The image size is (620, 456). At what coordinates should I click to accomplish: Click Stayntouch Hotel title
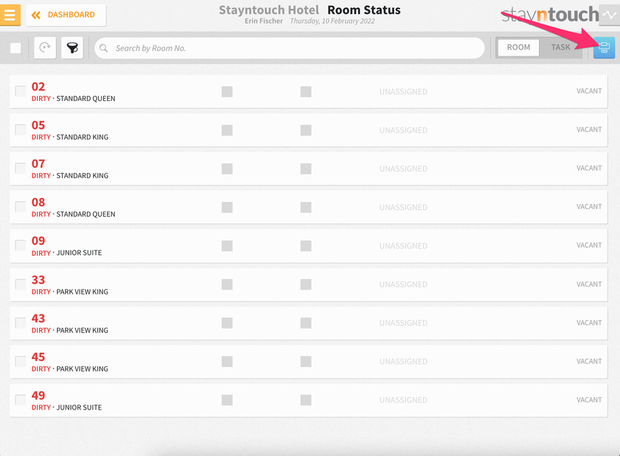[269, 10]
